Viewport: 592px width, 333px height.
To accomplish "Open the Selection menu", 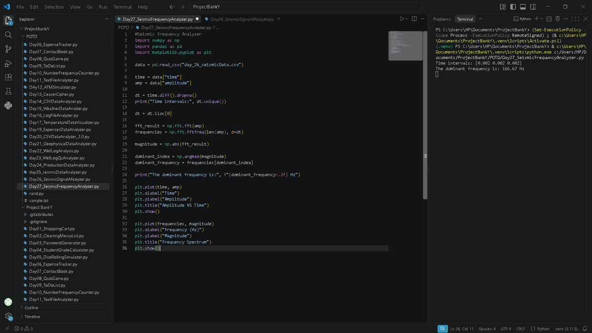I will [54, 7].
